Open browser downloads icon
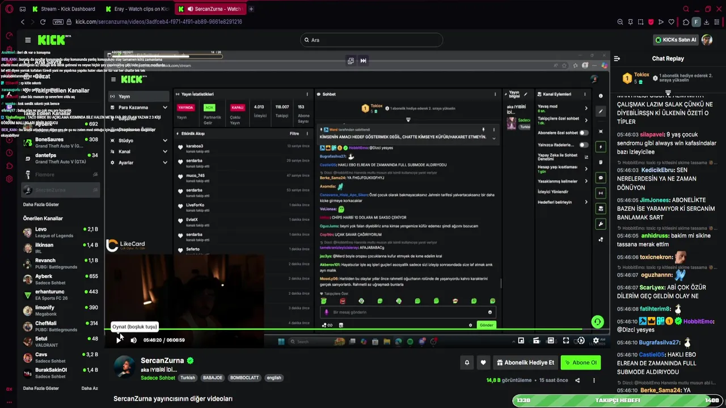 (x=707, y=22)
